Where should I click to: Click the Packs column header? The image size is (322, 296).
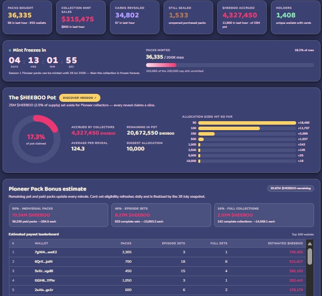tap(126, 243)
